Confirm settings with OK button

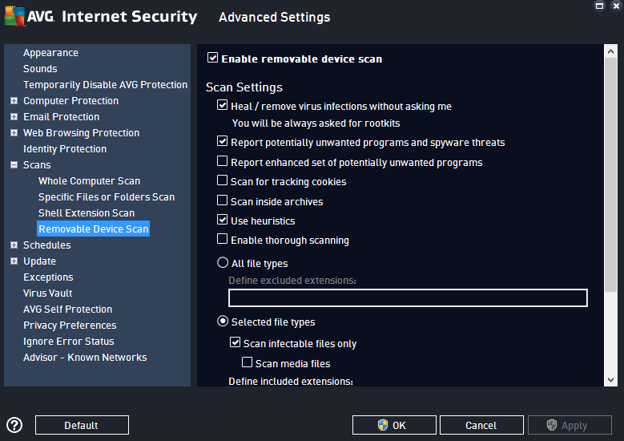tap(394, 425)
